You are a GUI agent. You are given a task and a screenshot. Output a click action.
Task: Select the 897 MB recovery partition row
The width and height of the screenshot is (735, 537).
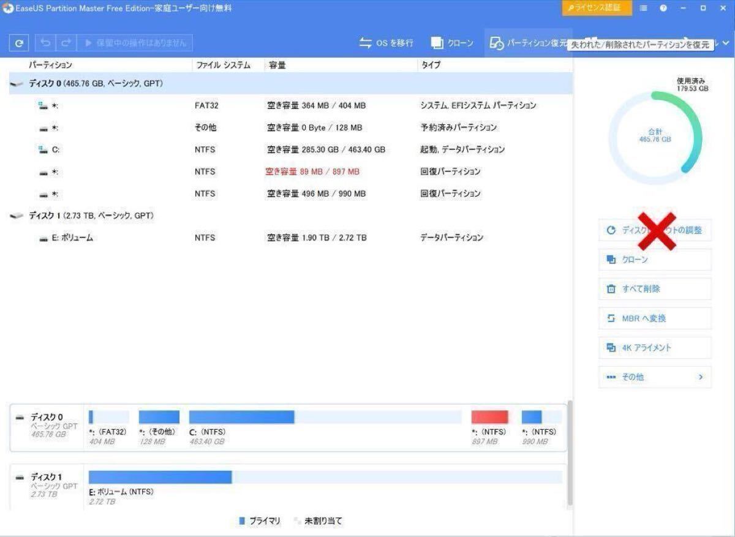[x=291, y=171]
